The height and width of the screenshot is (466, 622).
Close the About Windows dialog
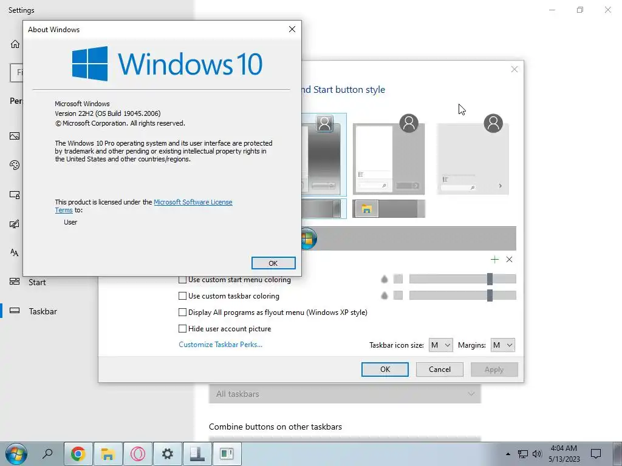pyautogui.click(x=292, y=29)
